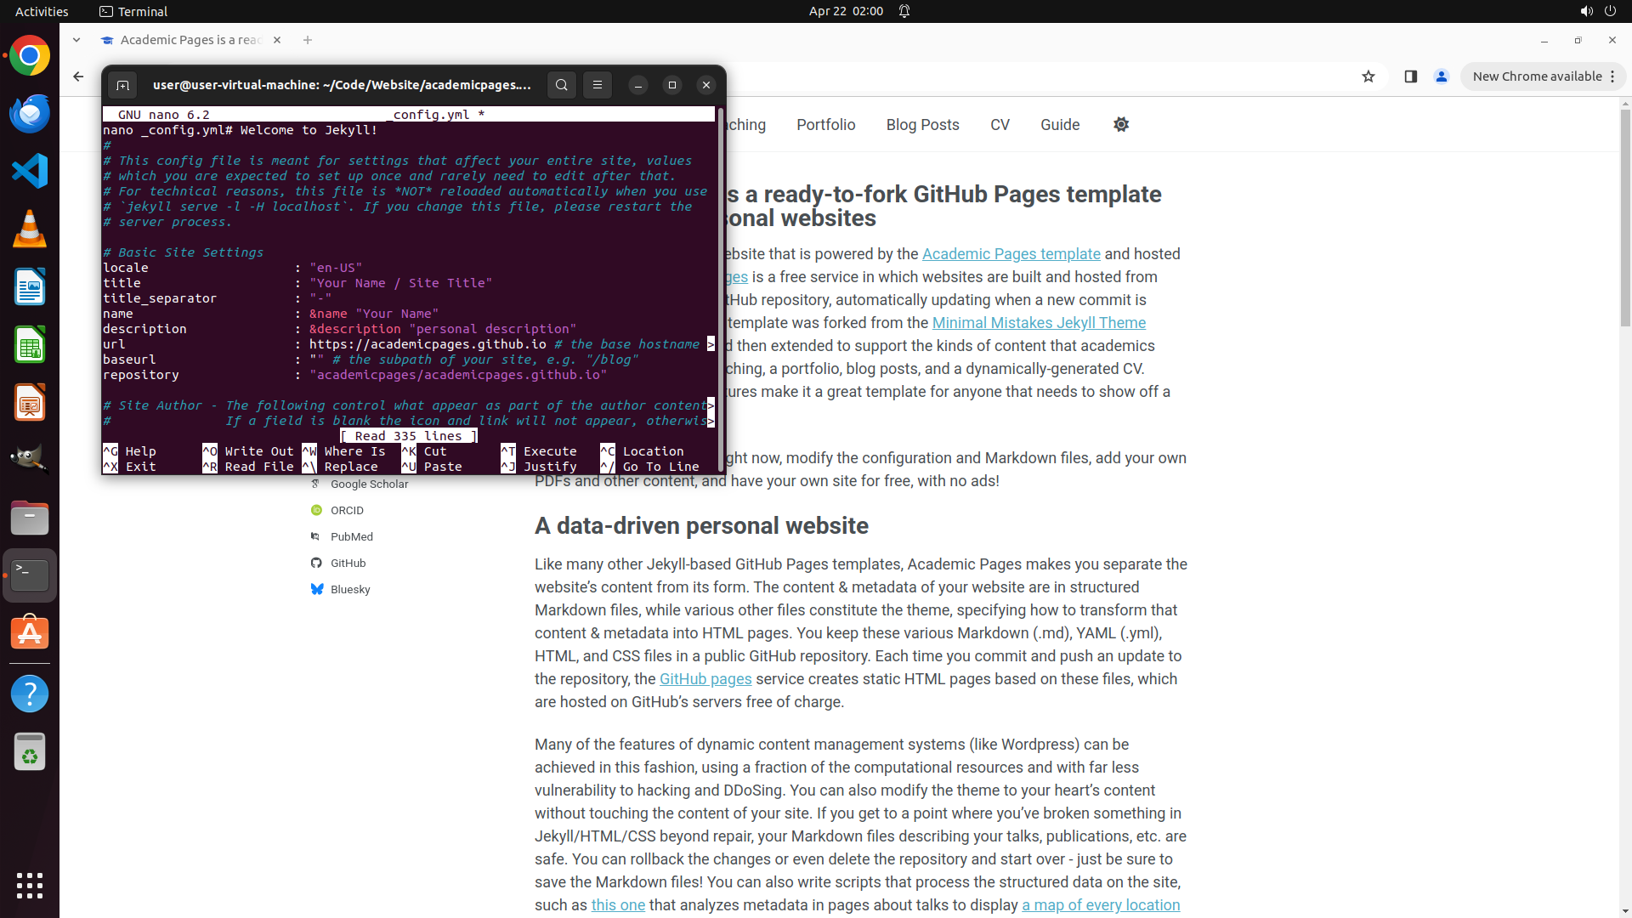Follow the Minimal Mistakes Jekyll Theme link
1632x918 pixels.
[x=1039, y=323]
